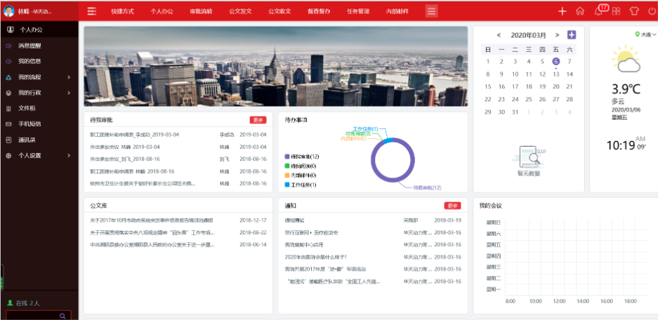Open the 大连 city dropdown in weather
Image resolution: width=658 pixels, height=320 pixels.
[645, 34]
